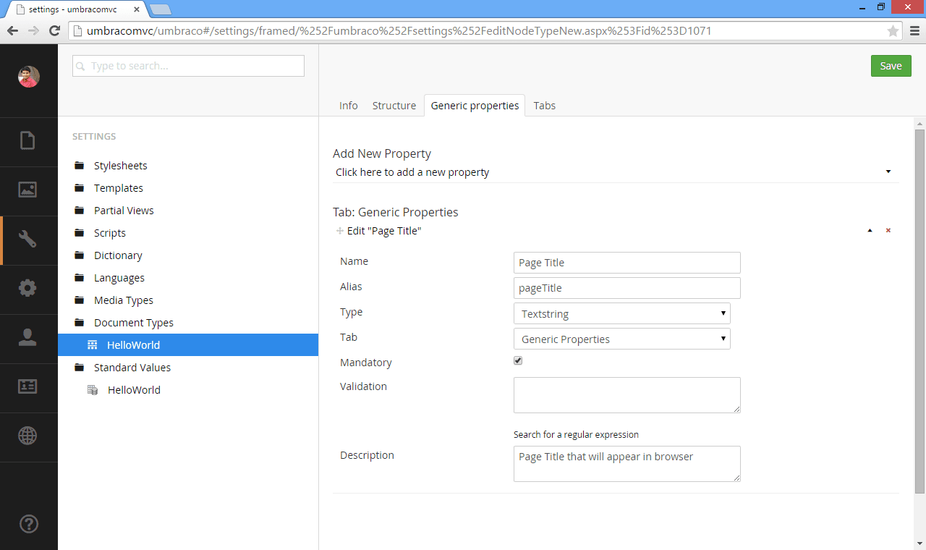Click Search for a regular expression link
Image resolution: width=926 pixels, height=550 pixels.
575,434
